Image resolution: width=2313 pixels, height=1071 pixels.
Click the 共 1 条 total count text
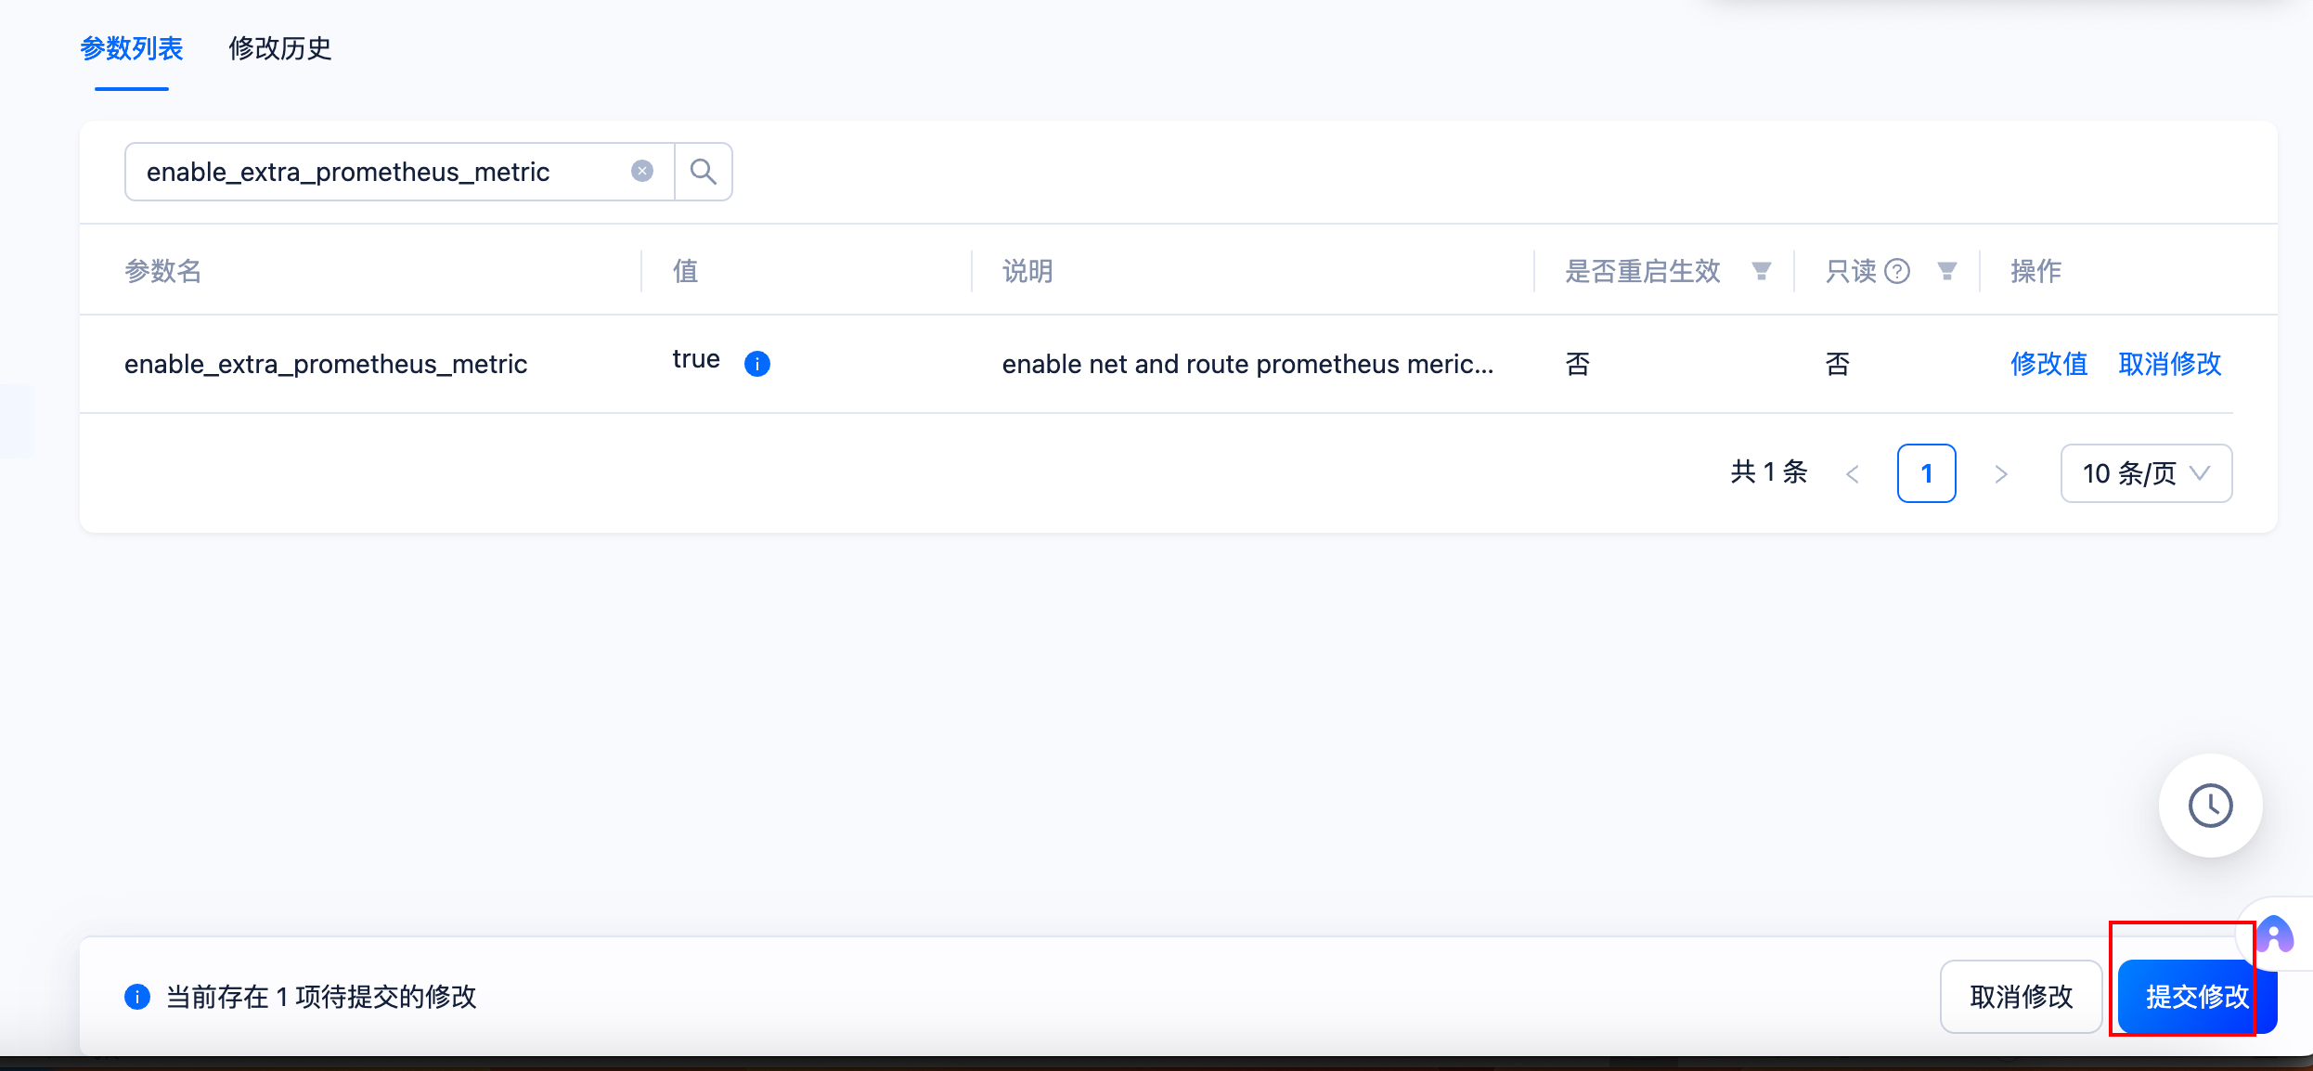coord(1769,472)
